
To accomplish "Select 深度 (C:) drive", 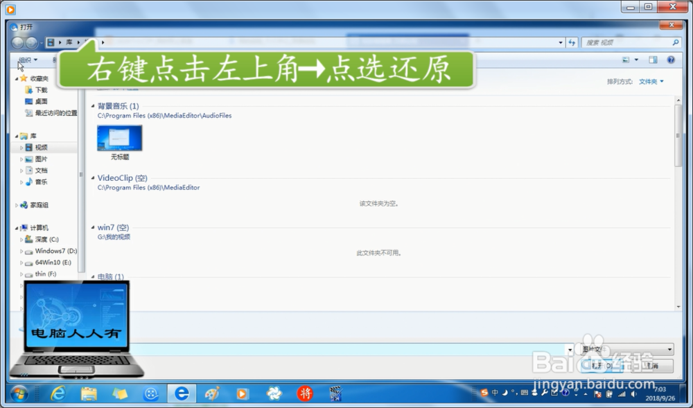I will pos(42,239).
